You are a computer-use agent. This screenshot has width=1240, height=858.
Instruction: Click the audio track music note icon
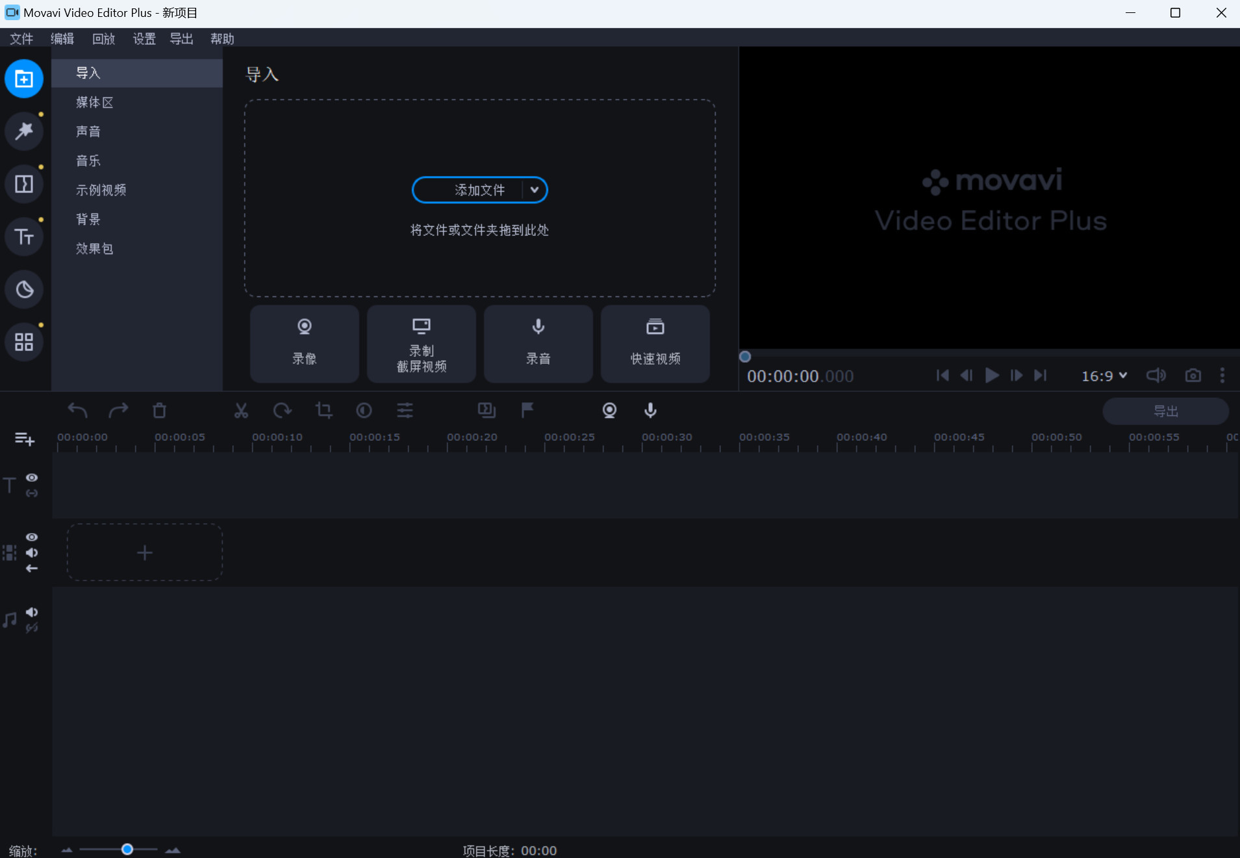[10, 620]
